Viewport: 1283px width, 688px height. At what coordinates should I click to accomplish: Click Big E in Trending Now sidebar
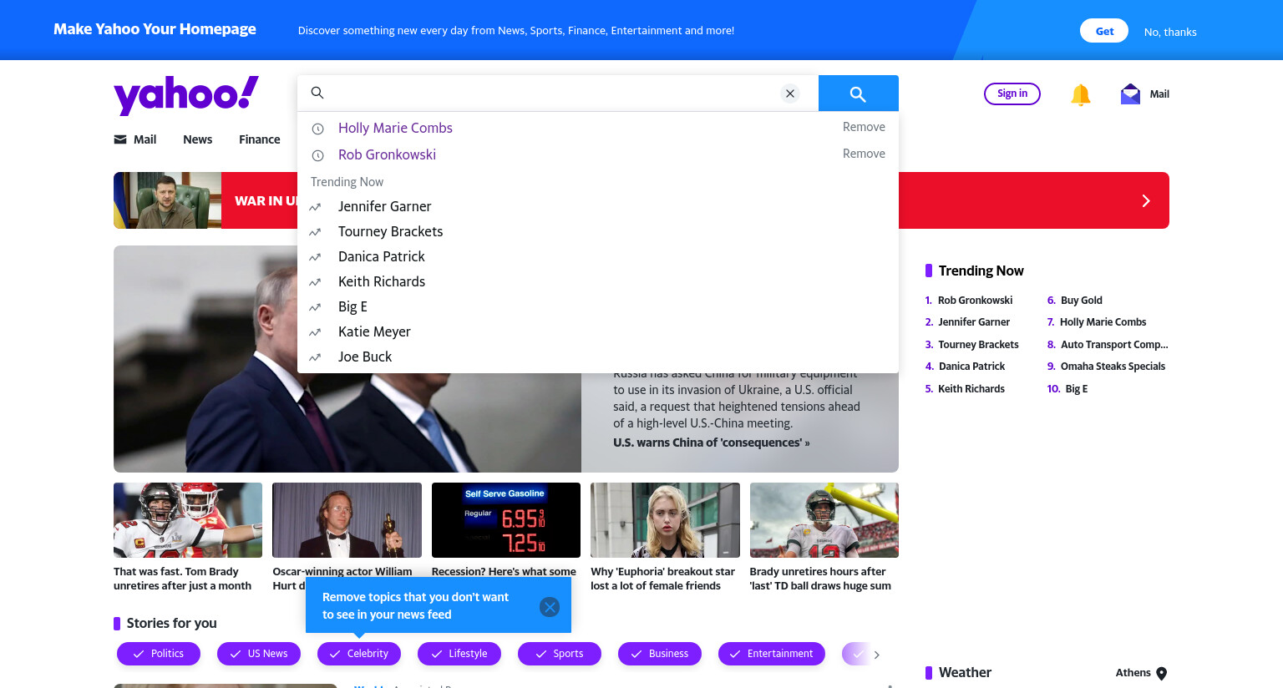point(1077,388)
